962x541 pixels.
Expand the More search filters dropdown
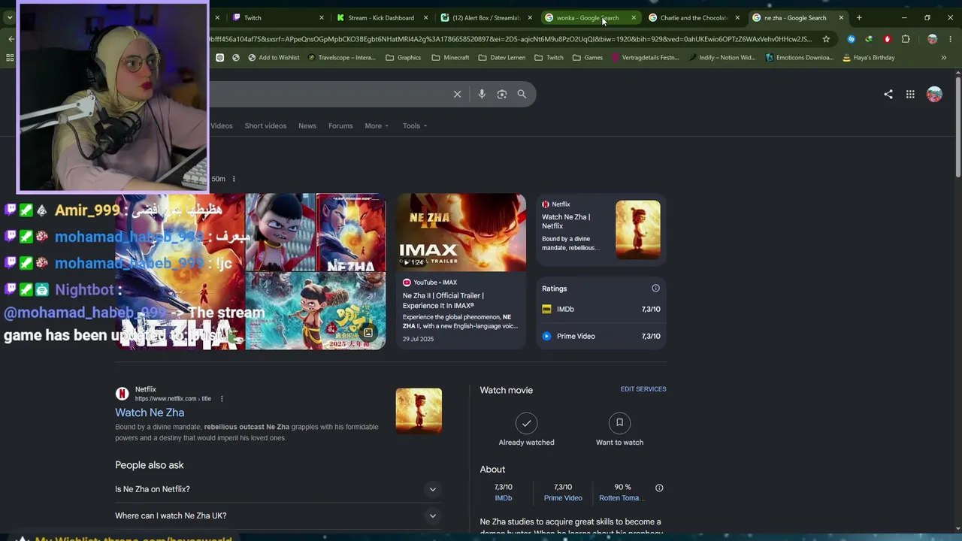pos(377,125)
